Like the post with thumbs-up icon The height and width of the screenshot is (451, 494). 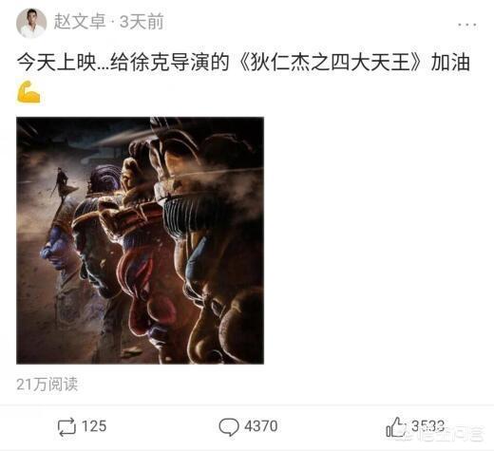click(395, 426)
